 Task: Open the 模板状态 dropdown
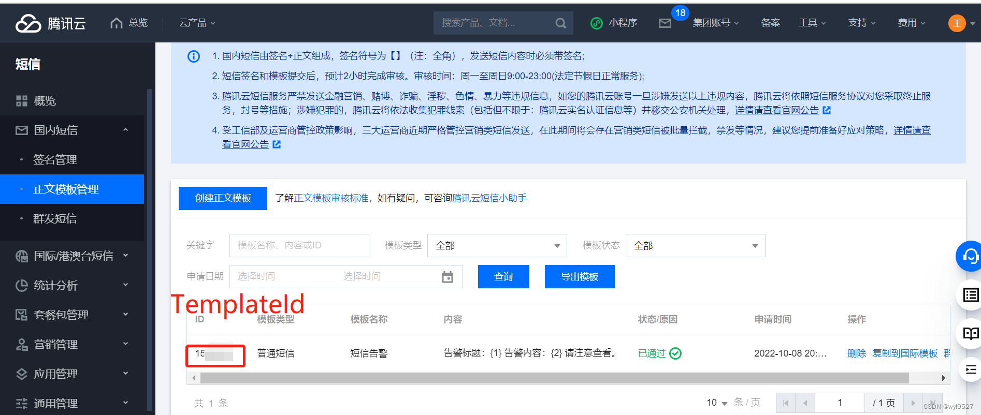(696, 246)
